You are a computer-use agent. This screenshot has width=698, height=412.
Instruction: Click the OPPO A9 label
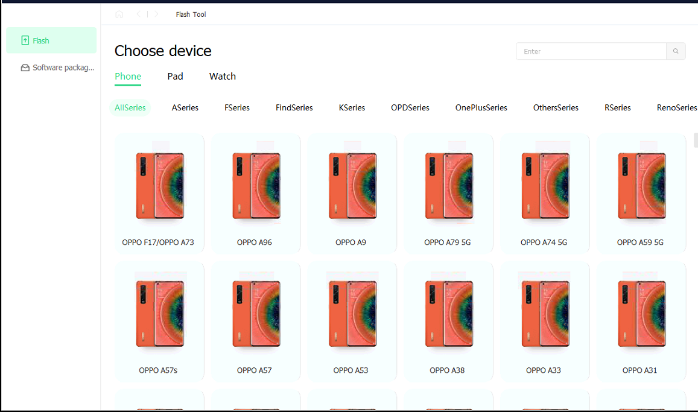coord(351,242)
